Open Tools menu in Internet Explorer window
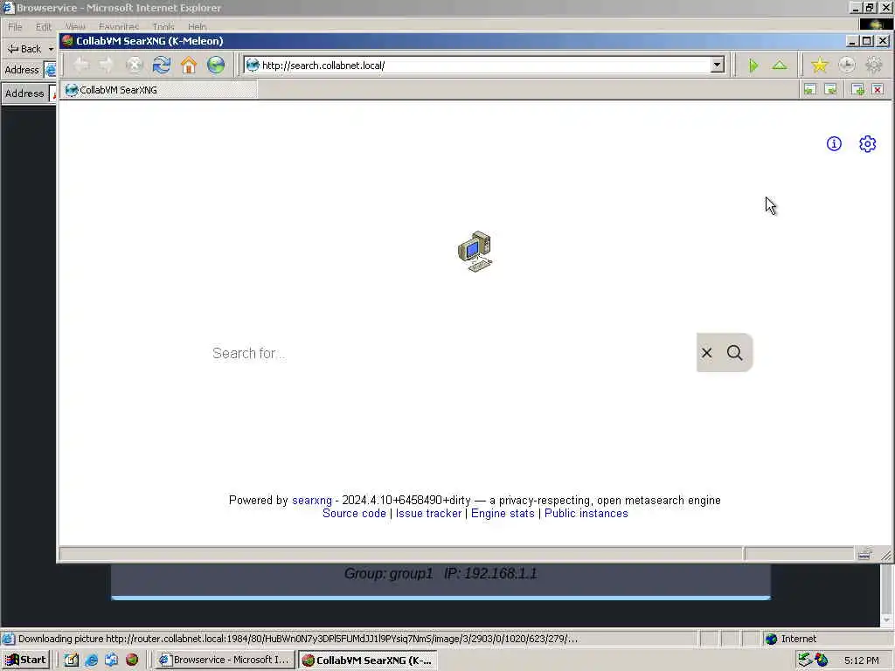This screenshot has height=671, width=895. point(163,27)
